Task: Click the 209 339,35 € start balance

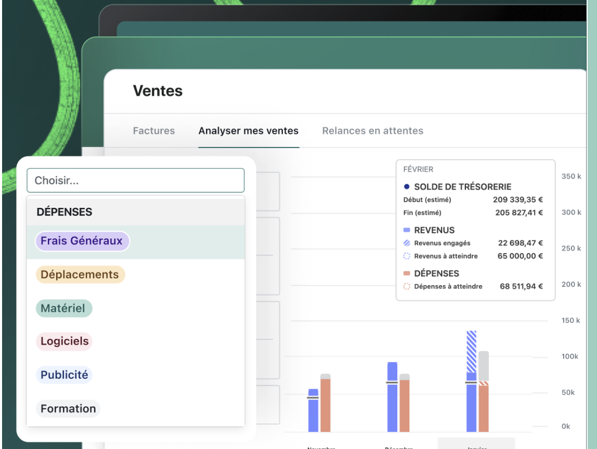Action: pyautogui.click(x=518, y=200)
